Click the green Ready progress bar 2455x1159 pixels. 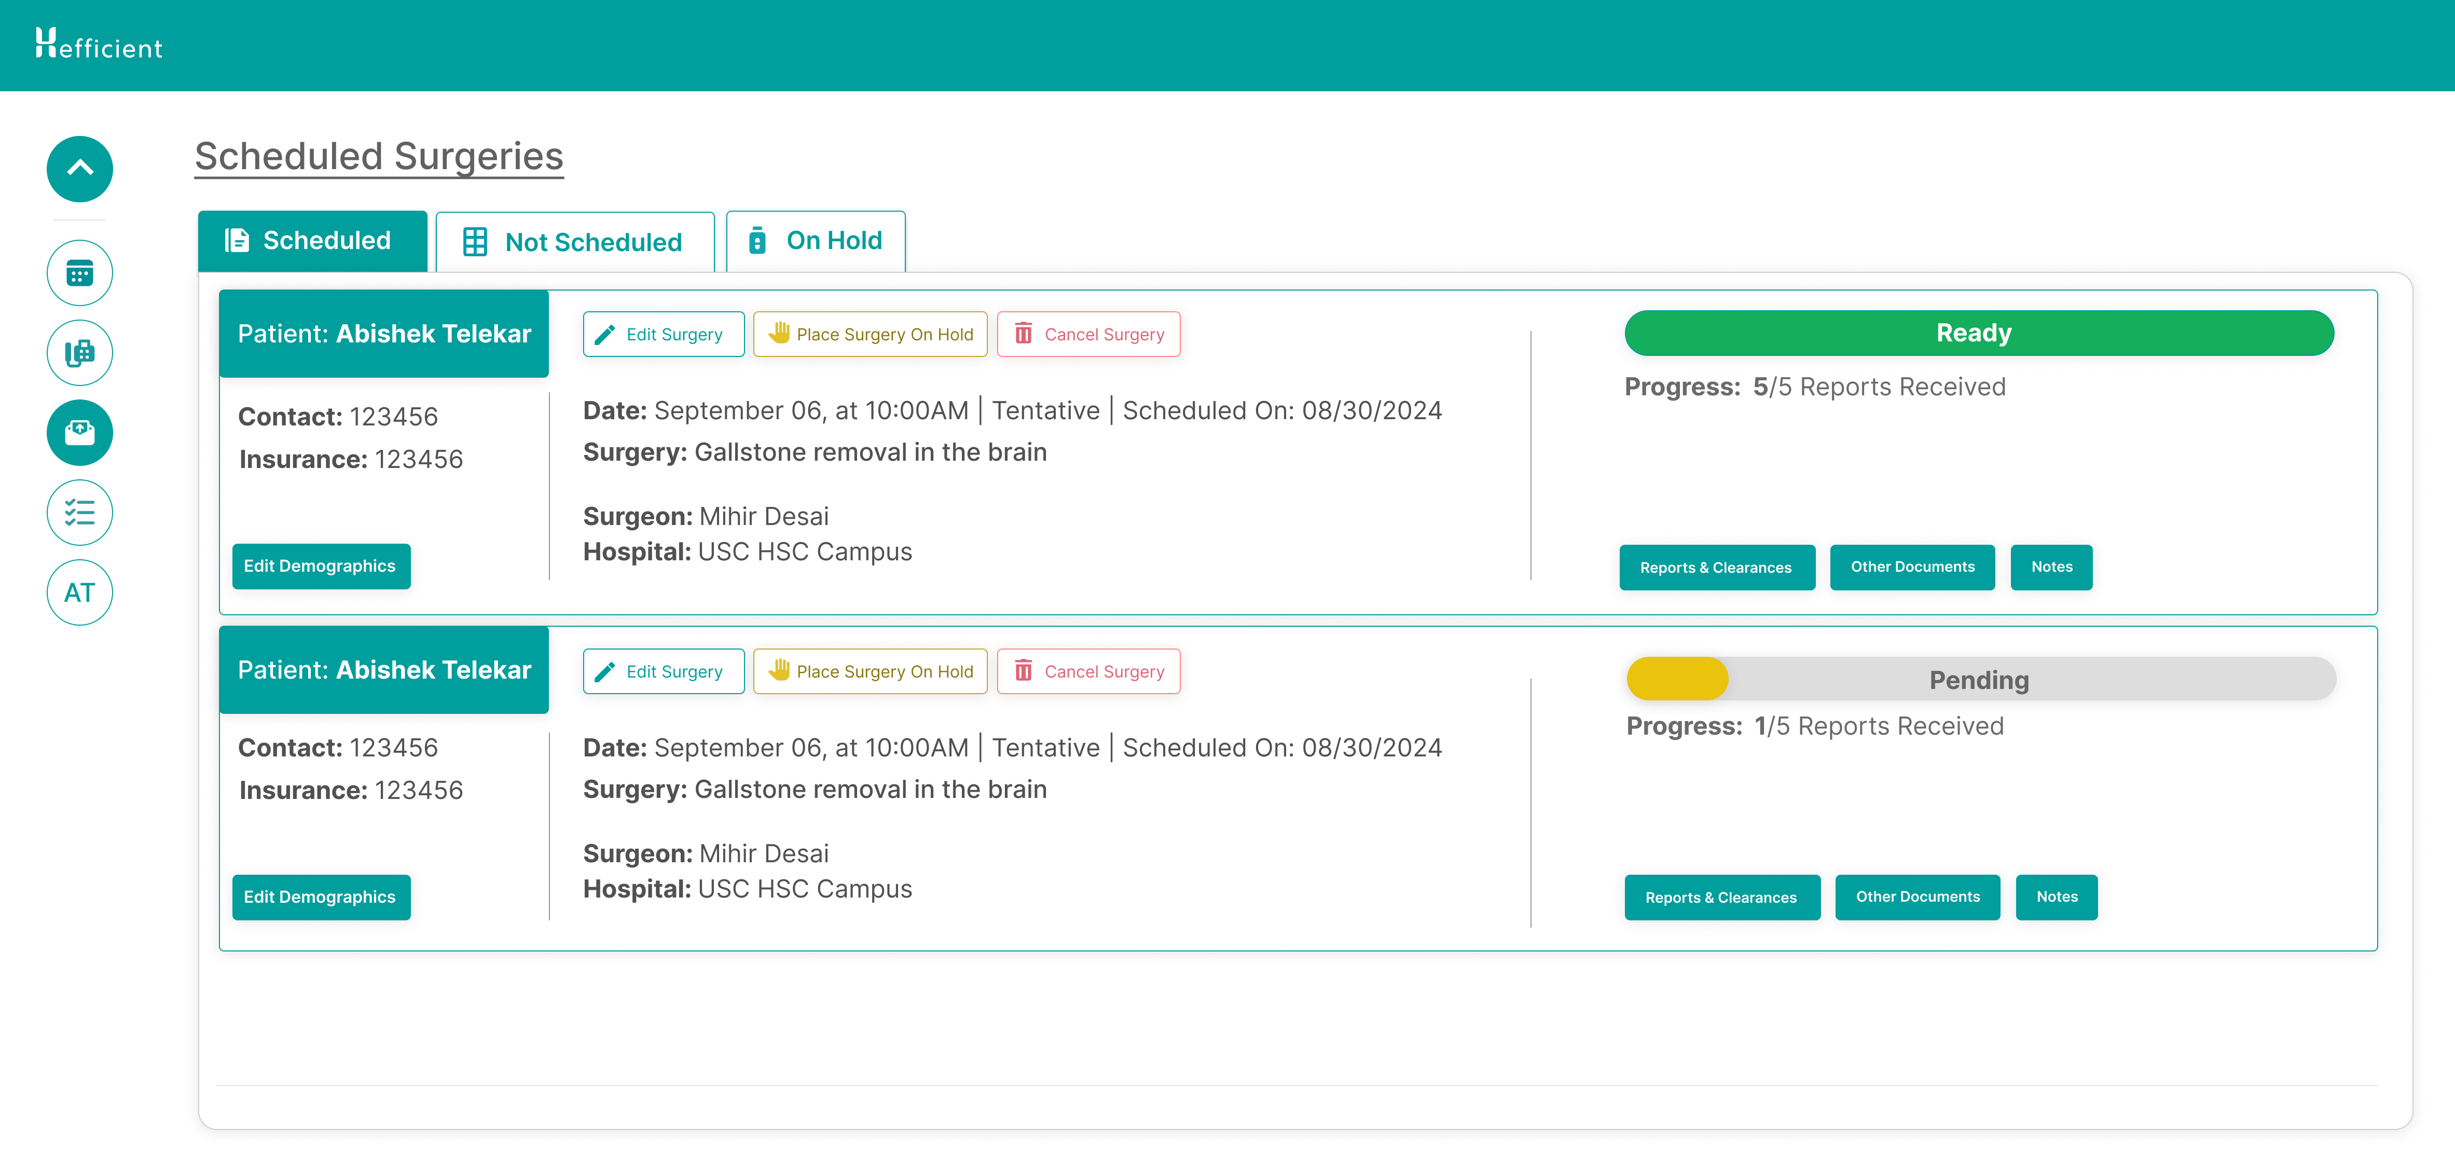(1979, 333)
